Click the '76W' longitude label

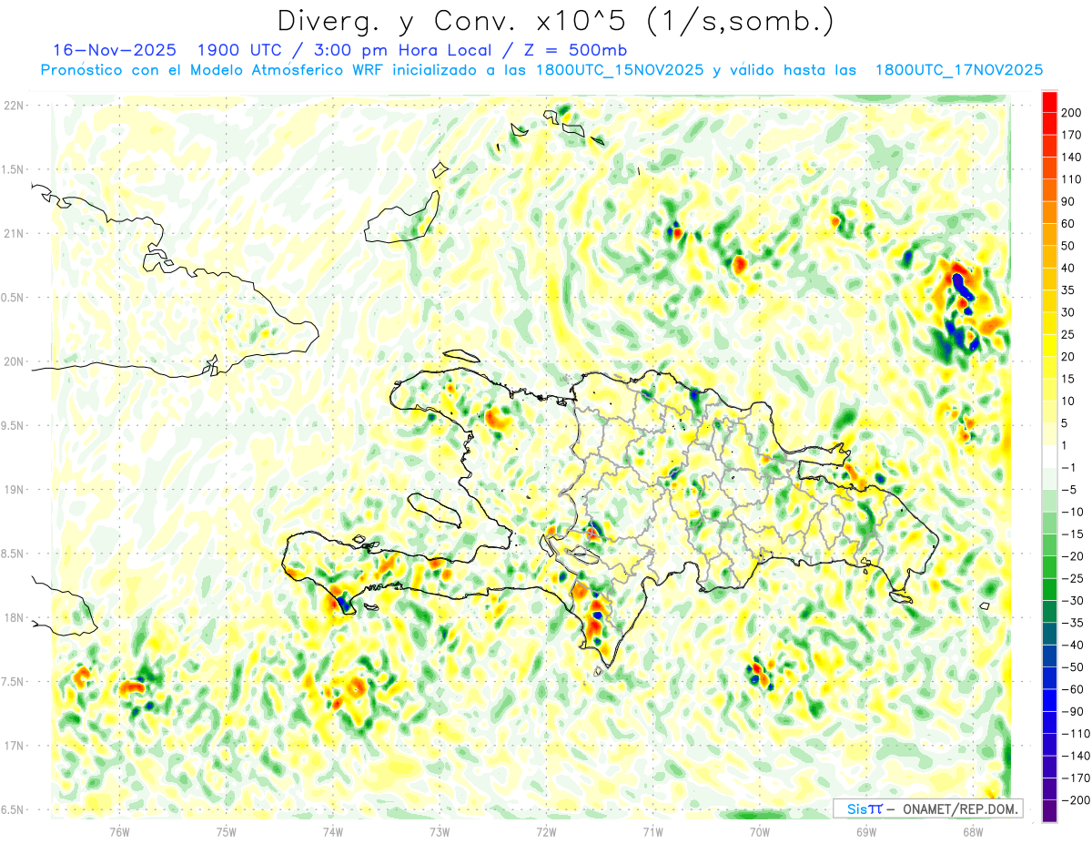(119, 831)
